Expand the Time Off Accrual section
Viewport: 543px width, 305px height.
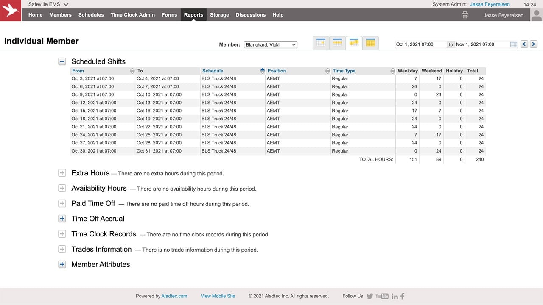click(x=62, y=219)
